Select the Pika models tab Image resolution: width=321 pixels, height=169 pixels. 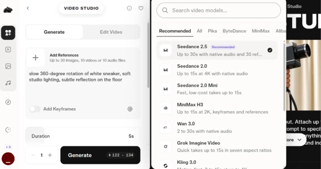tap(212, 31)
